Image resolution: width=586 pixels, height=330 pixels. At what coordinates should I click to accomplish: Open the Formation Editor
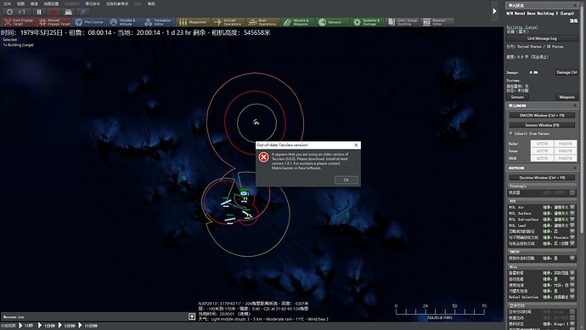click(159, 22)
